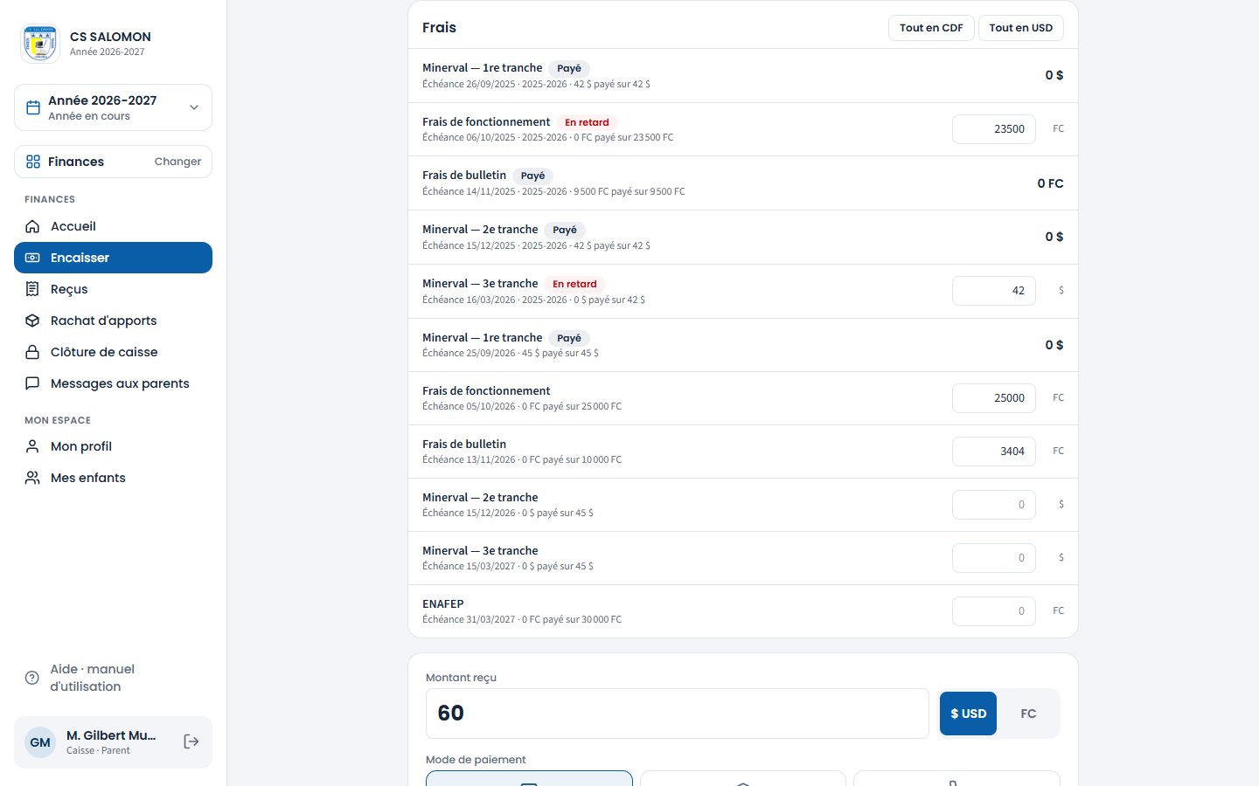Click the Montant reçu field showing 60
Viewport: 1259px width, 786px height.
pos(677,714)
